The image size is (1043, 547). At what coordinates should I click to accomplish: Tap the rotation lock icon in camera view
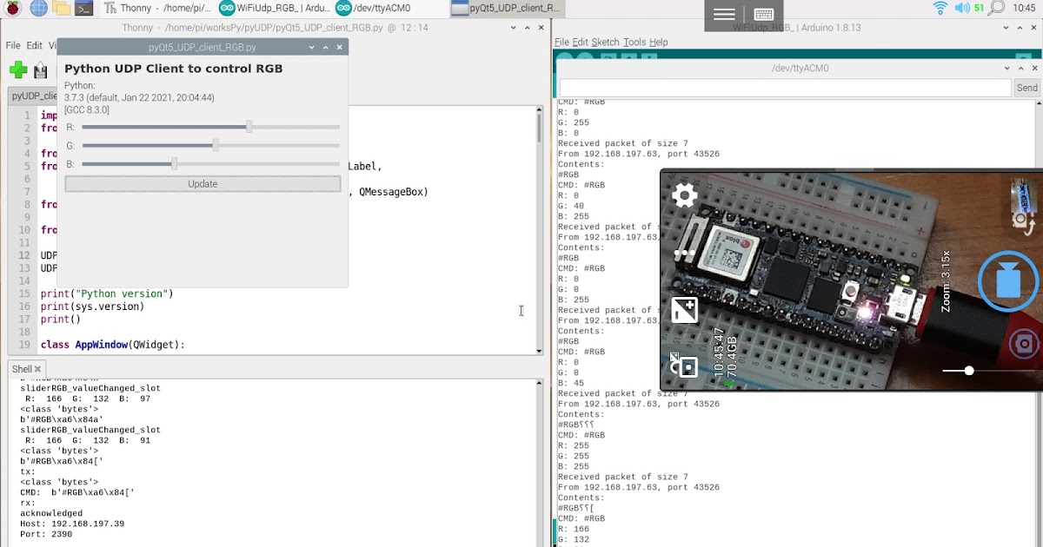click(685, 366)
